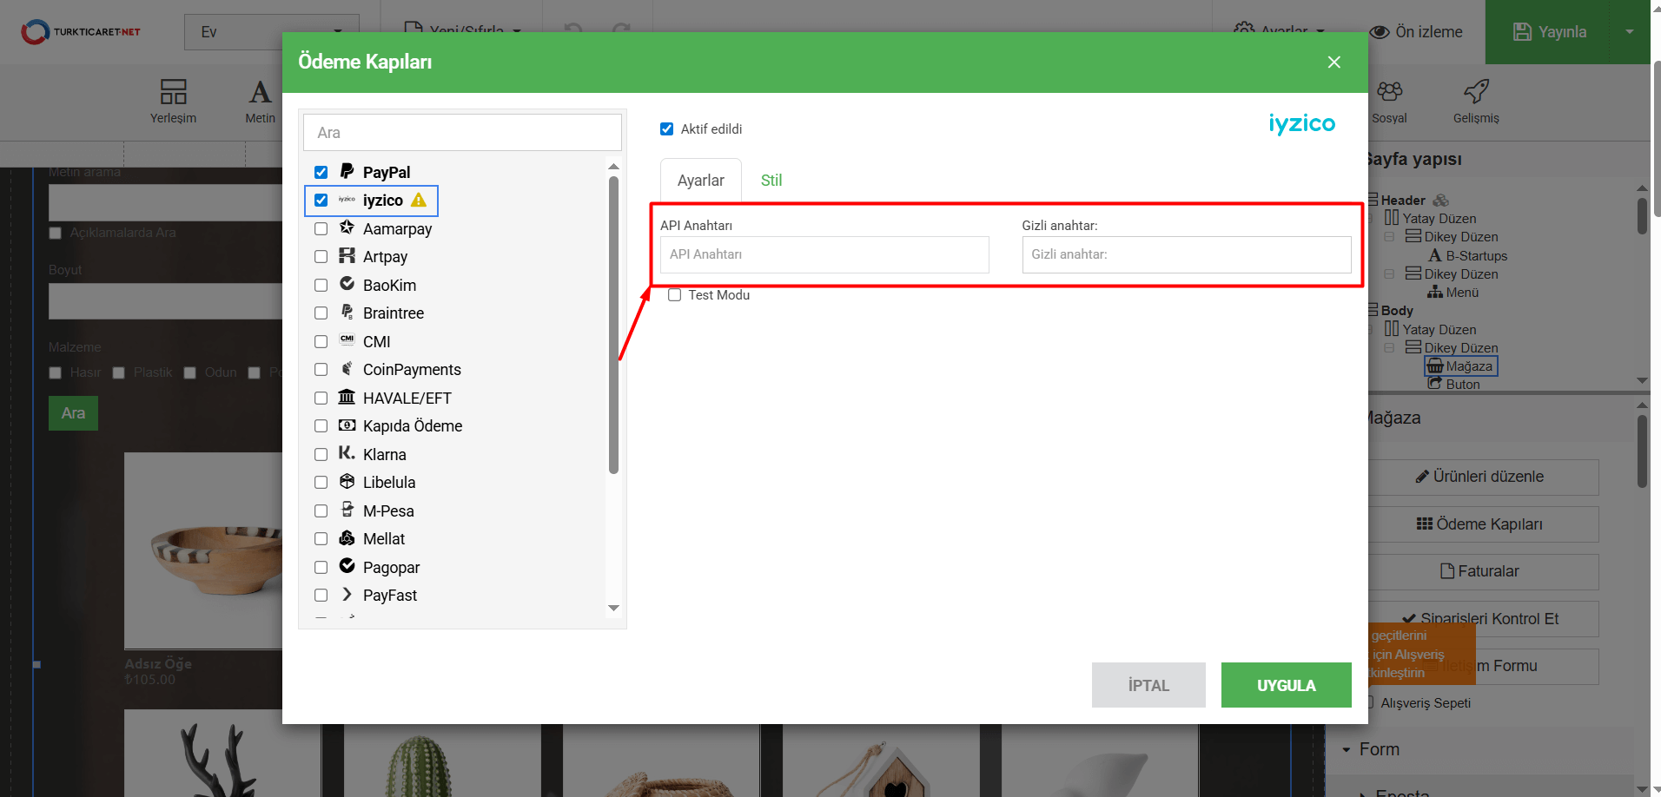This screenshot has height=797, width=1661.
Task: Tick the Braintree gateway checkbox
Action: [321, 313]
